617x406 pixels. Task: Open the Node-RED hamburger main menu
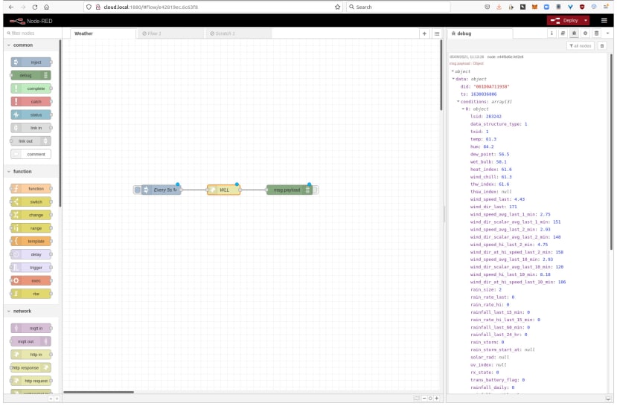coord(604,20)
